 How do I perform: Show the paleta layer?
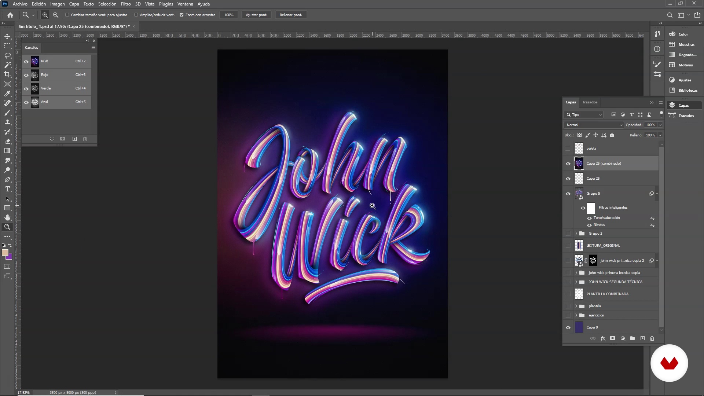click(x=568, y=148)
